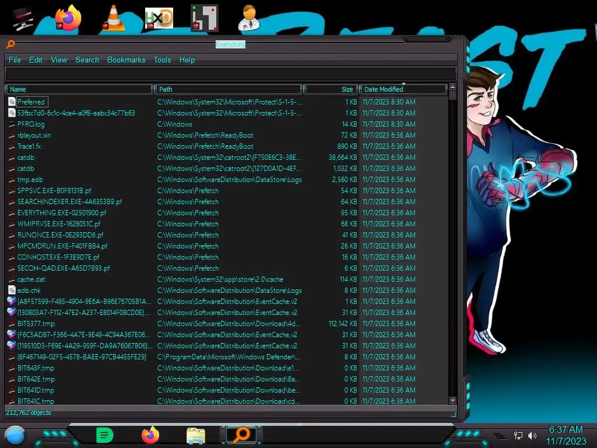Sort by Date Modified column header
The width and height of the screenshot is (597, 448).
pyautogui.click(x=403, y=89)
